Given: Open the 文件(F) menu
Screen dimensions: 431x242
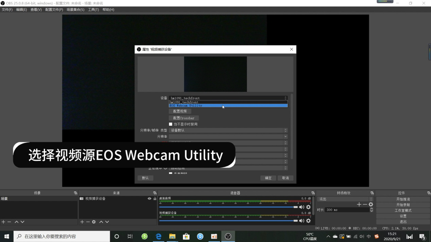Looking at the screenshot, I should coord(7,10).
